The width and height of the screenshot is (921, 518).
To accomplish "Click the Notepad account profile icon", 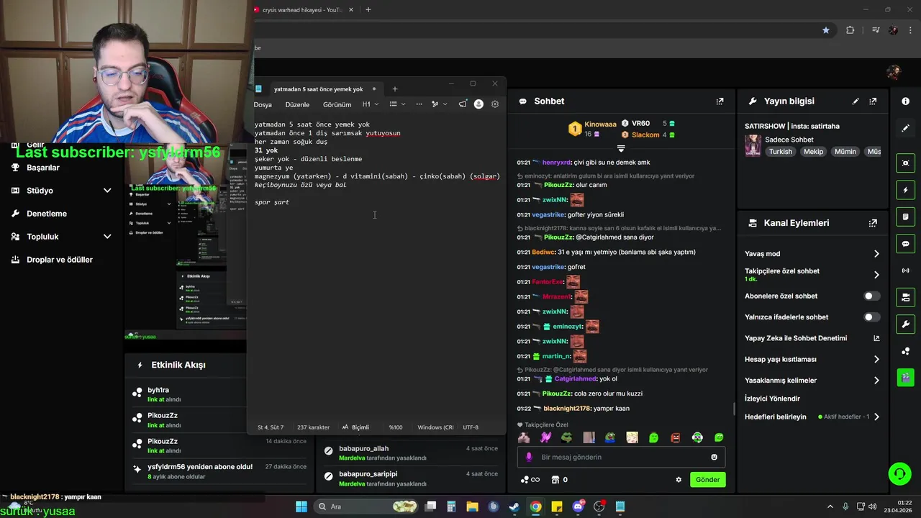I will [x=478, y=104].
